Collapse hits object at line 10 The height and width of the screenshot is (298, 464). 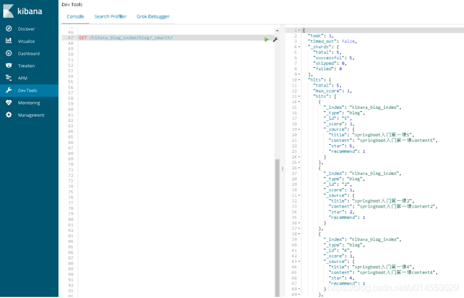[299, 80]
